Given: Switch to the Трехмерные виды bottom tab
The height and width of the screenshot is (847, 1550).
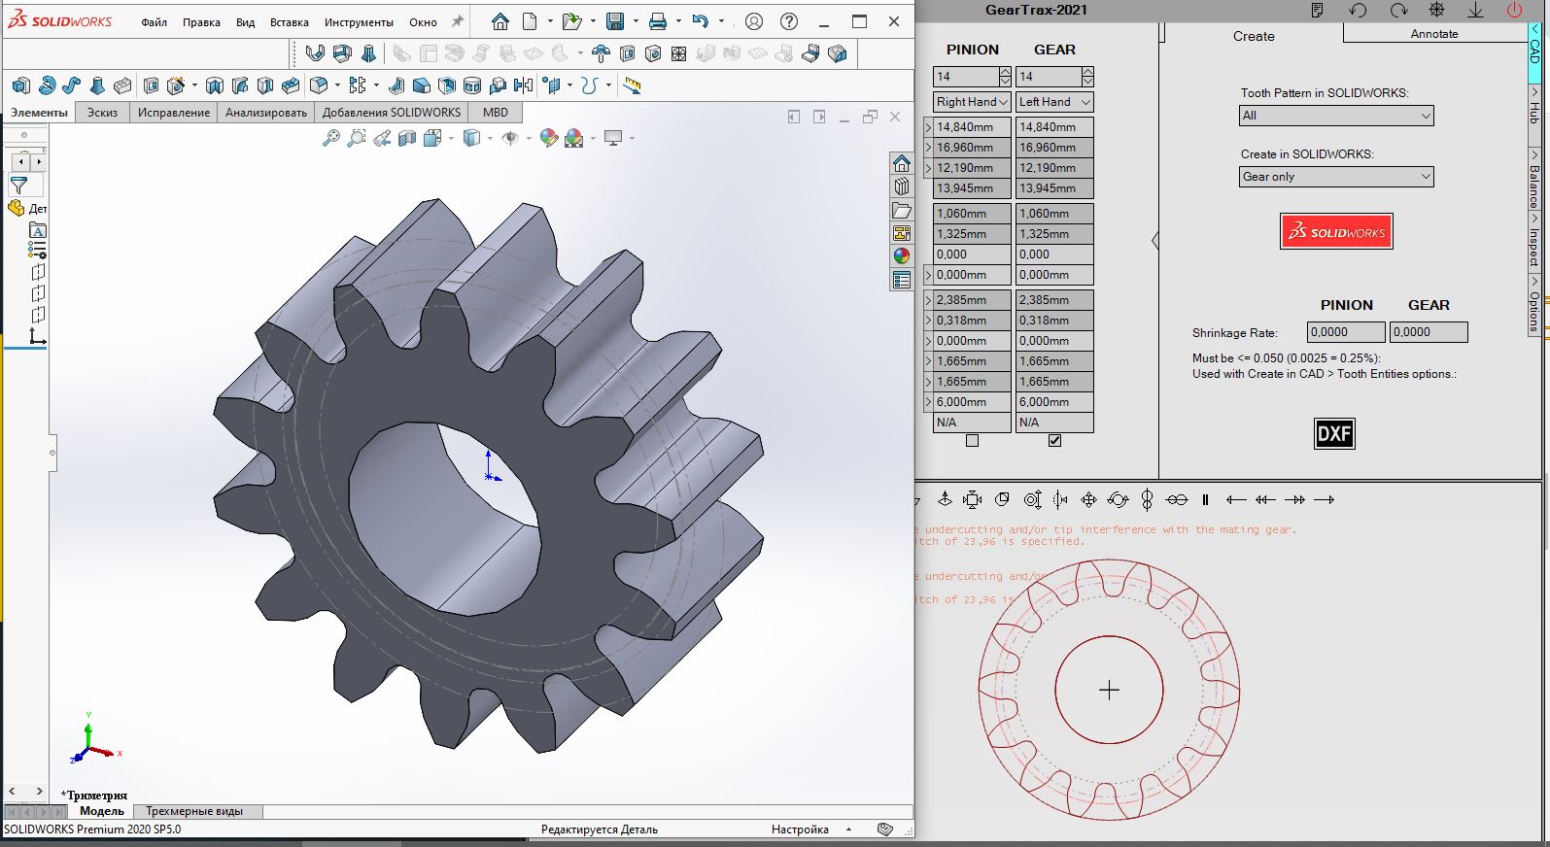Looking at the screenshot, I should pyautogui.click(x=194, y=811).
